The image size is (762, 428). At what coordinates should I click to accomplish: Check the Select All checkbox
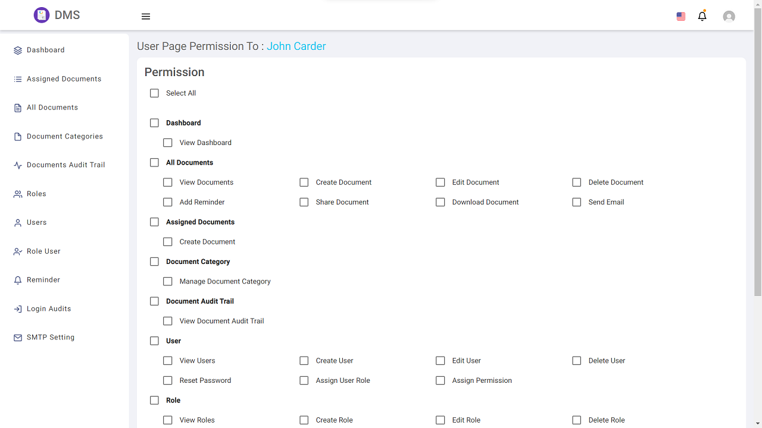(x=155, y=93)
